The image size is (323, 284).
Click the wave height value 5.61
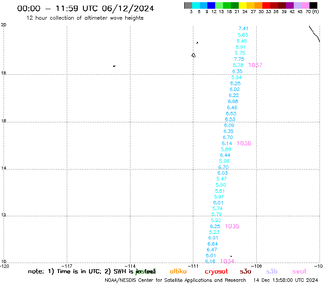click(x=220, y=191)
